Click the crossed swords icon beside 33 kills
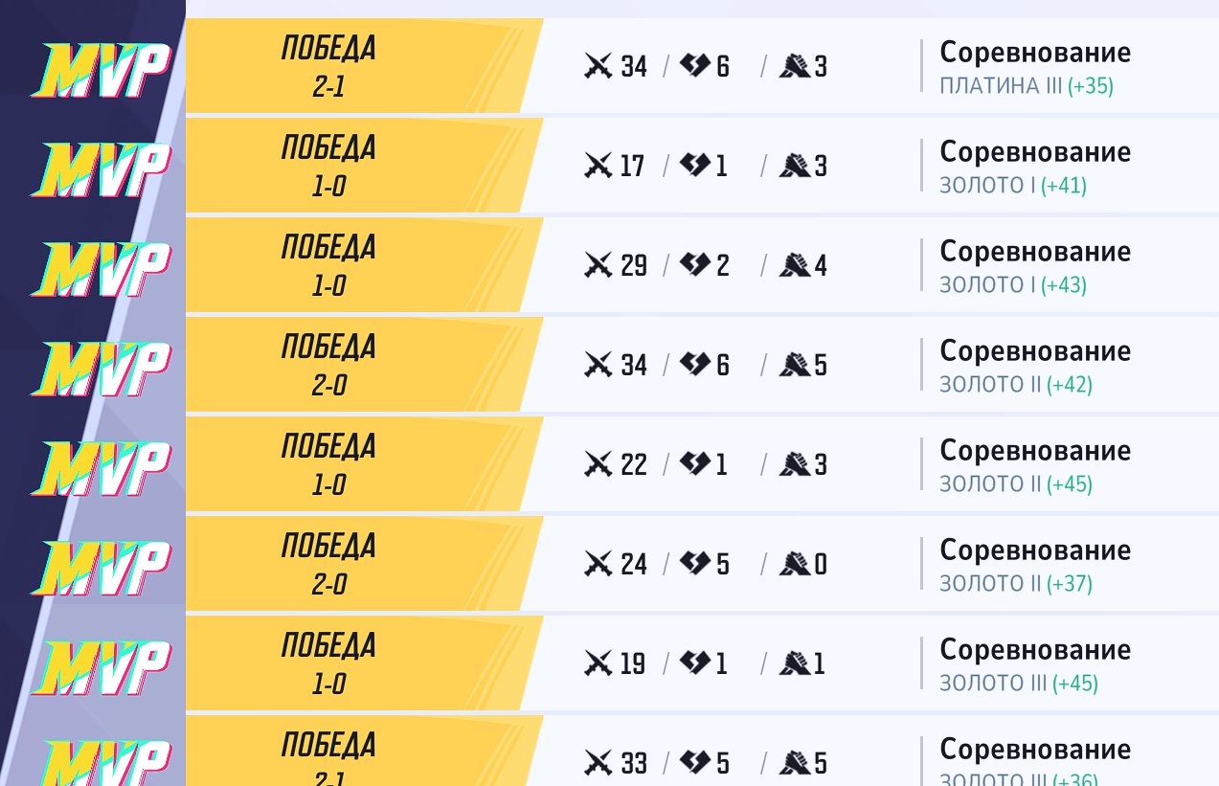The width and height of the screenshot is (1219, 786). (x=598, y=763)
